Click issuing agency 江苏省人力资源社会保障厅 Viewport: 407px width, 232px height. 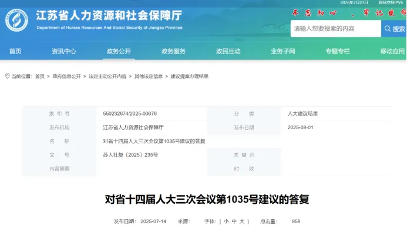point(133,127)
